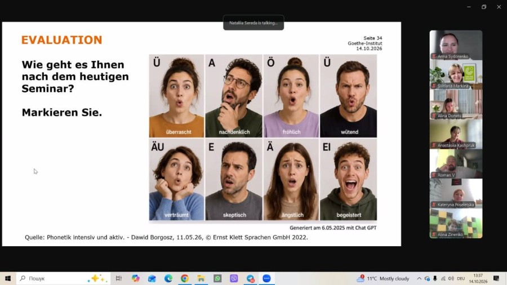Select Anastasiia Kashpruk's video thumbnail
This screenshot has width=507, height=285.
(x=456, y=134)
